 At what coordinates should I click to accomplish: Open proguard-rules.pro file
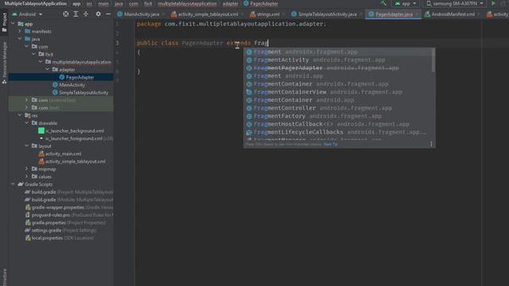[69, 215]
